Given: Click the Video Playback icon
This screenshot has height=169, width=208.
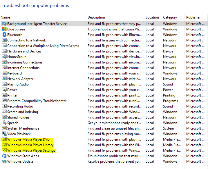Looking at the screenshot, I should pyautogui.click(x=4, y=134).
